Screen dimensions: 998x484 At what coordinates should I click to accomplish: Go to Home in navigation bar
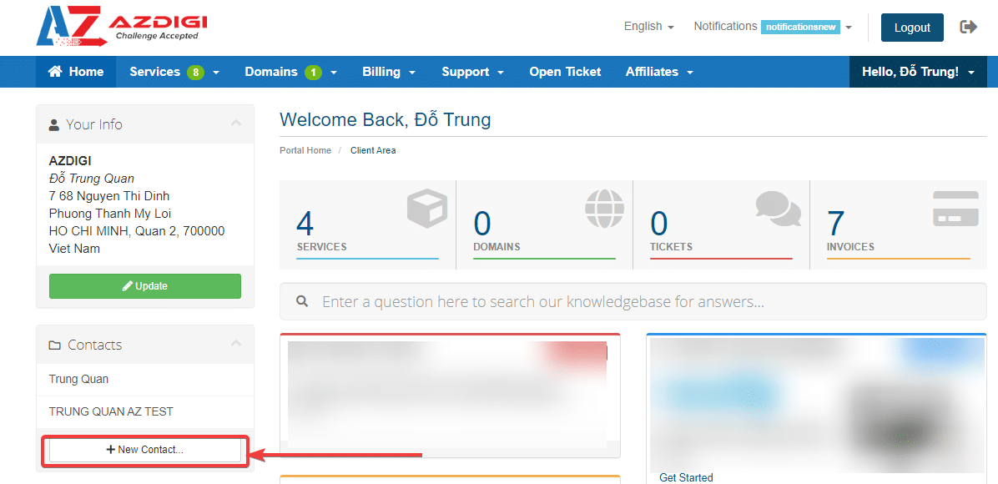point(76,72)
